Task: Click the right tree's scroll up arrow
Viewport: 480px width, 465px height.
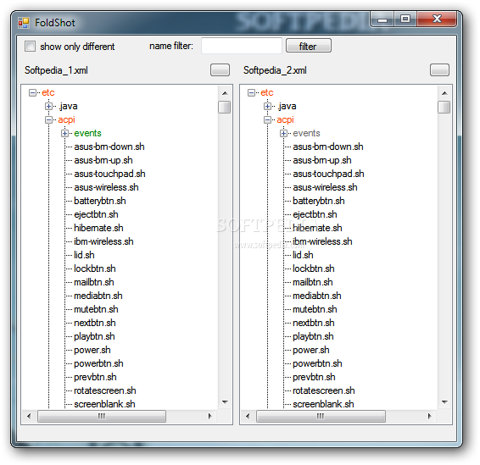Action: coord(444,93)
